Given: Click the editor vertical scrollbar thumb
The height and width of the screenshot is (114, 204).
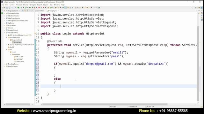Looking at the screenshot, I should click(x=198, y=63).
